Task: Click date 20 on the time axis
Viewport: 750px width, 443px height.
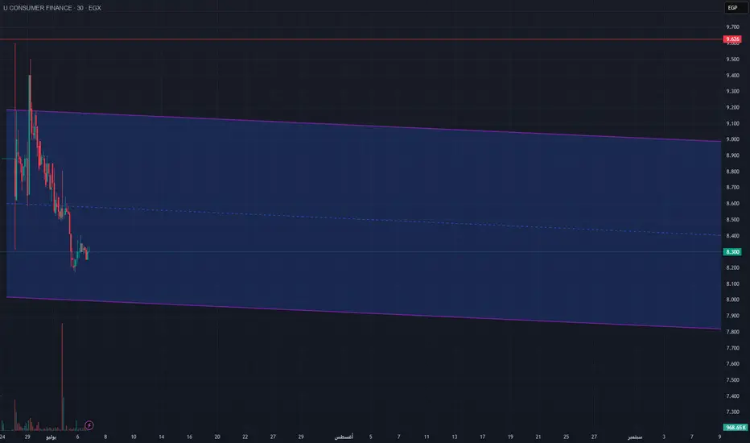Action: tap(217, 437)
